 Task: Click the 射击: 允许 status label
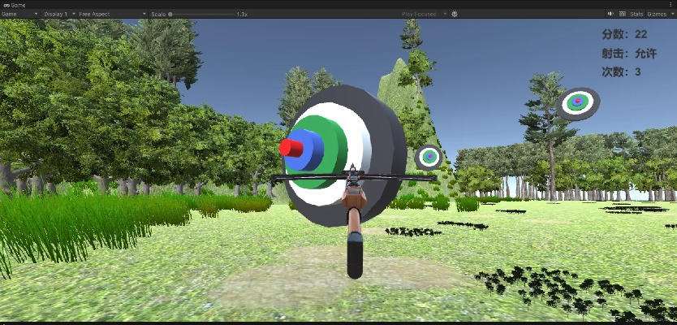(x=628, y=53)
